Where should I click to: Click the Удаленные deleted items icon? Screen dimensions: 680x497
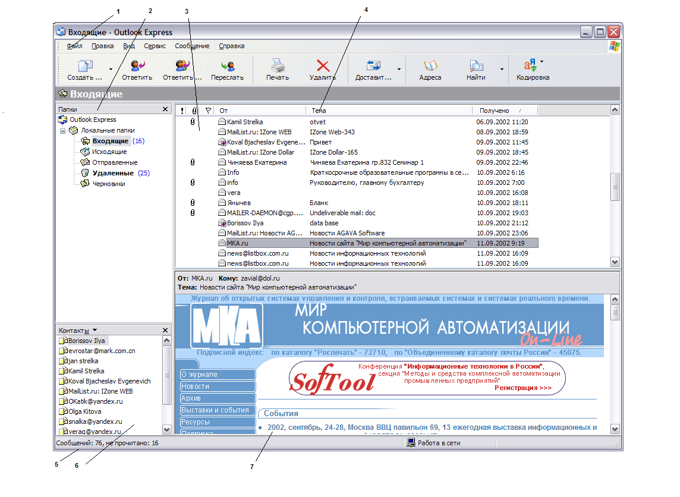click(85, 173)
